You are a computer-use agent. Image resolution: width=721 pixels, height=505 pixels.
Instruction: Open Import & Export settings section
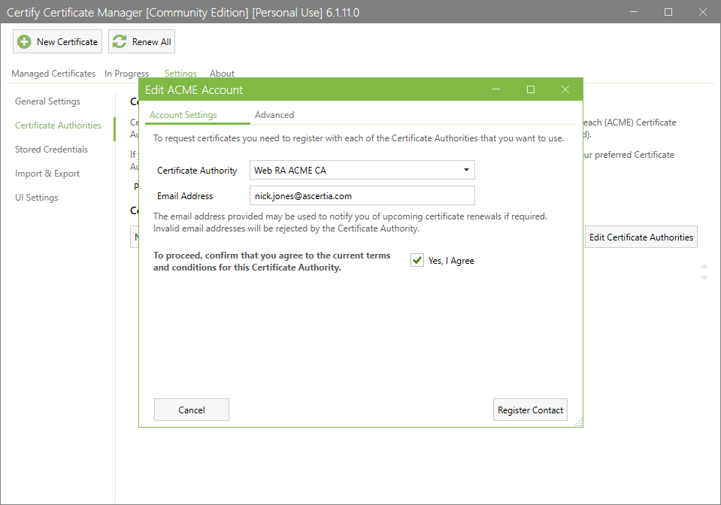tap(47, 174)
